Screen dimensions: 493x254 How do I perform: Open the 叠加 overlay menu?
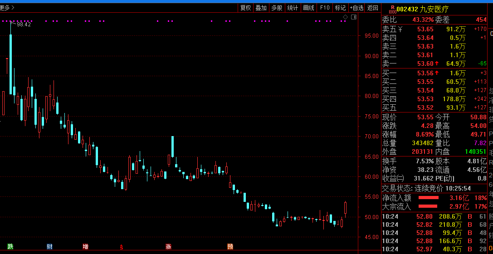point(261,8)
